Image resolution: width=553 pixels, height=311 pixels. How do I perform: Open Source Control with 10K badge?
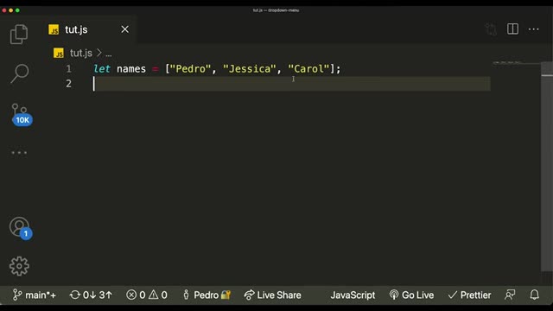[x=21, y=114]
